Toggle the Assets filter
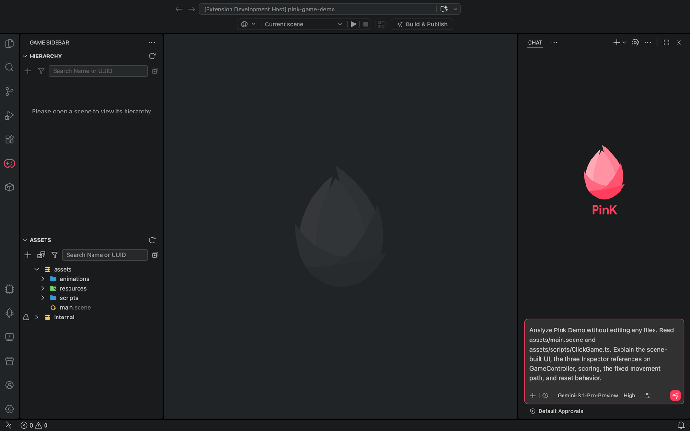The height and width of the screenshot is (431, 690). point(55,255)
